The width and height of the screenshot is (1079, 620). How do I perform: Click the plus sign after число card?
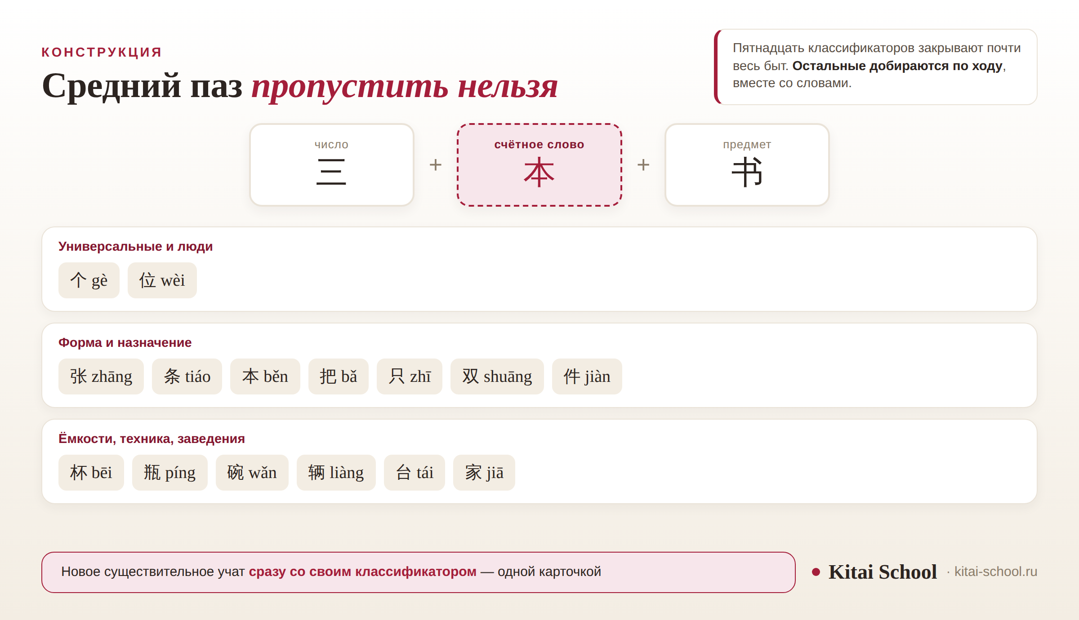point(435,165)
